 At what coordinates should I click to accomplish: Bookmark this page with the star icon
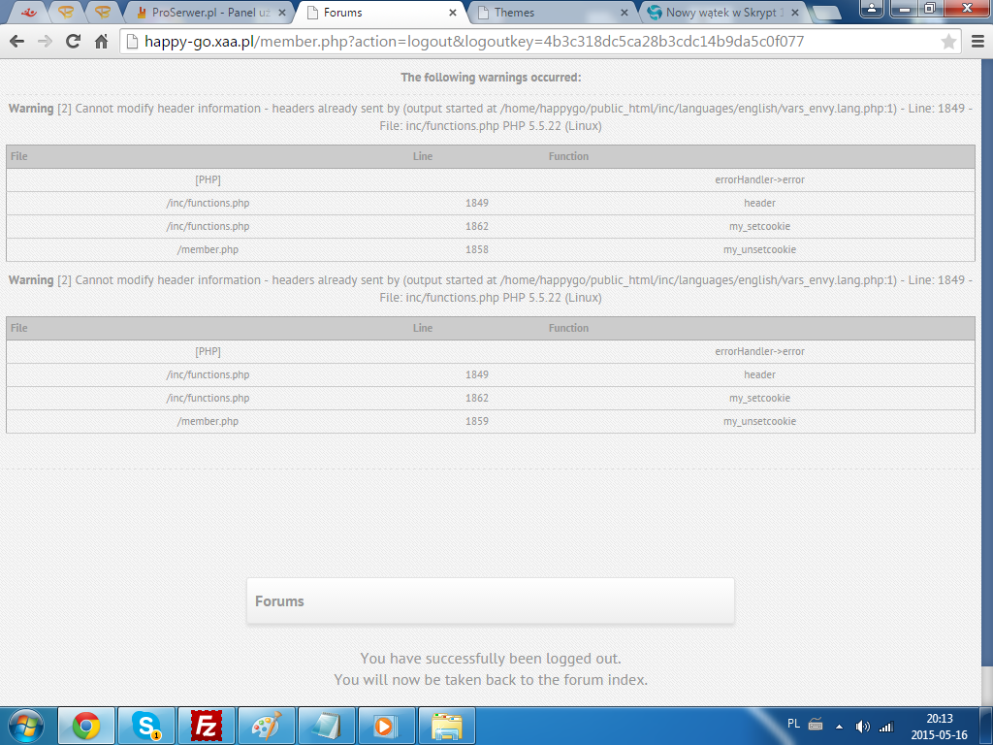tap(948, 42)
